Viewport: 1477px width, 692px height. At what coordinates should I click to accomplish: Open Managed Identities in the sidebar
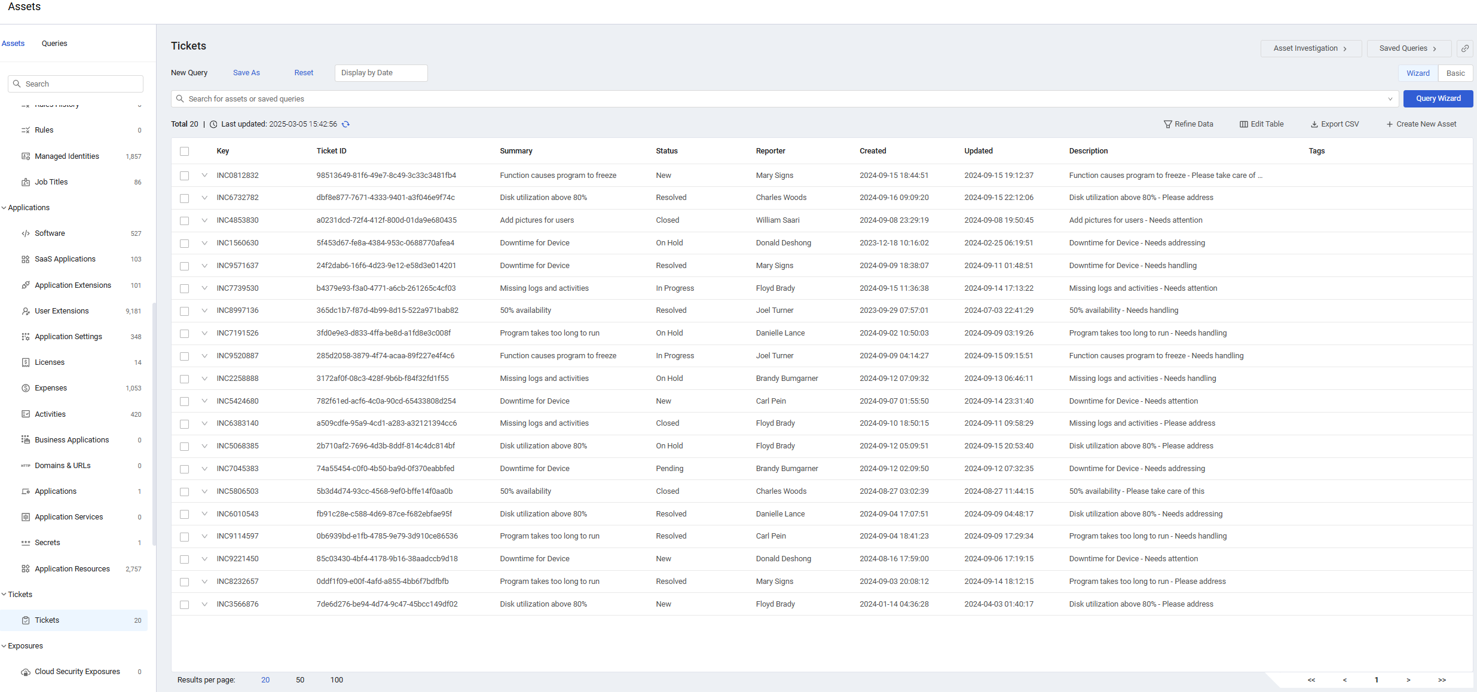click(x=67, y=156)
